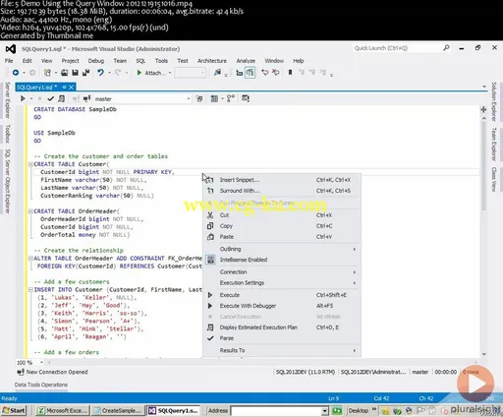Choose Display Estimated Execution Plan
This screenshot has width=503, height=417.
[282, 328]
